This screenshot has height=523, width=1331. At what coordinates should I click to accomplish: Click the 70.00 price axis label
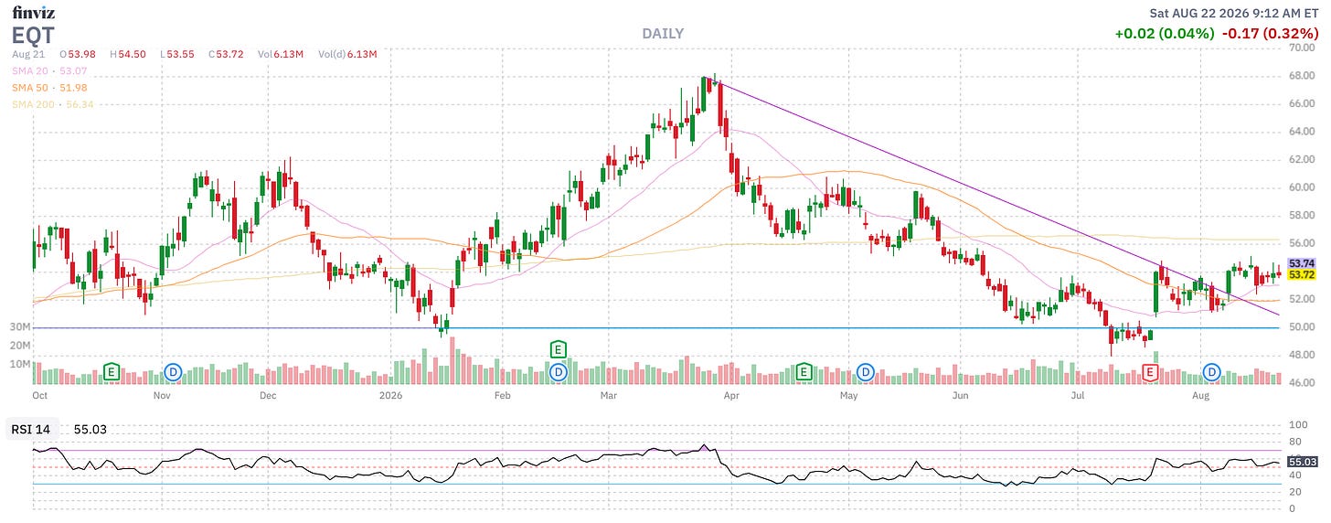(1302, 48)
